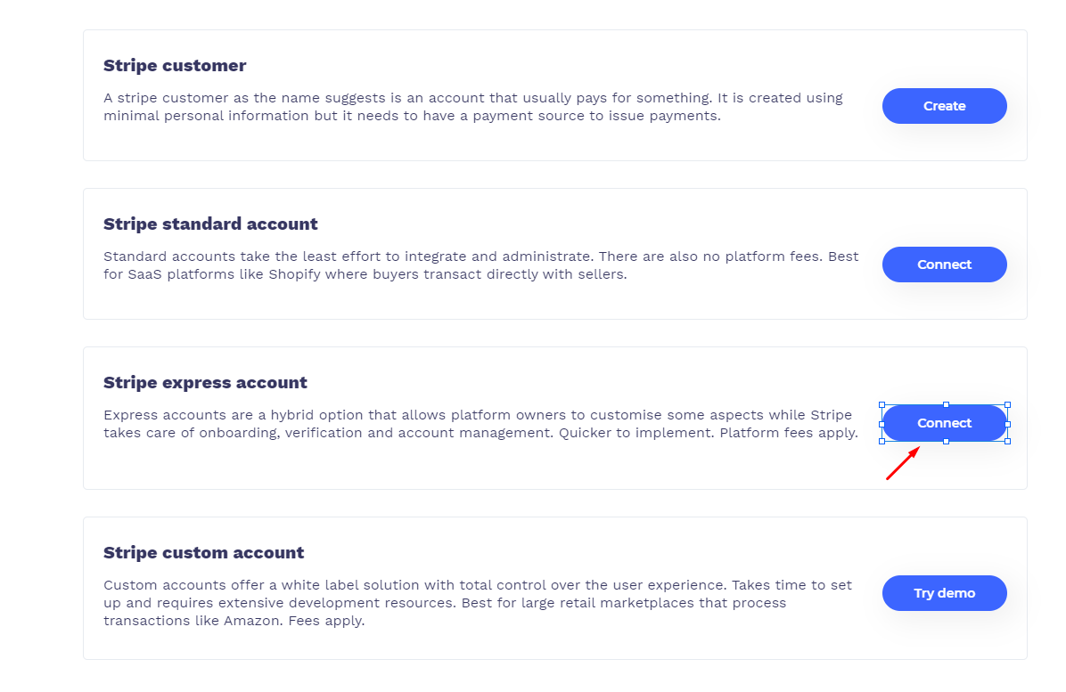This screenshot has width=1066, height=692.
Task: Click Connect for Stripe express account
Action: [944, 423]
